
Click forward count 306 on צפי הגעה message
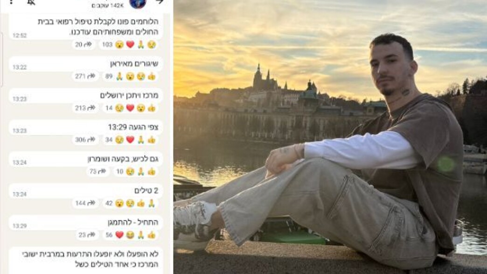point(85,140)
